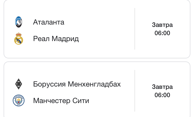This screenshot has width=194, height=117.
Task: Click empty space right of Аталанта name
Action: [98, 22]
